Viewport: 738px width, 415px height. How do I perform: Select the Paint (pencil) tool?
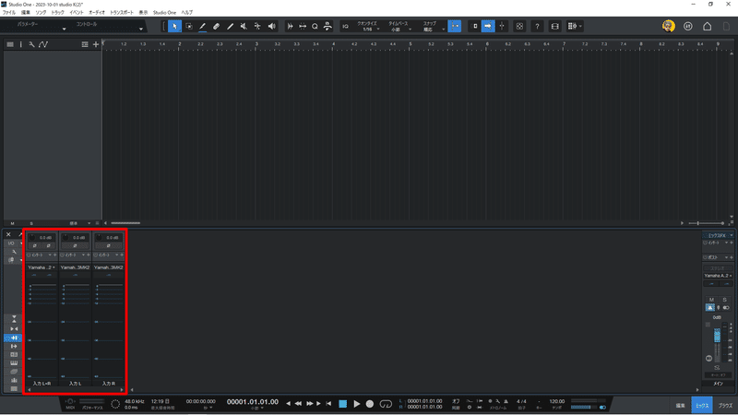point(230,27)
